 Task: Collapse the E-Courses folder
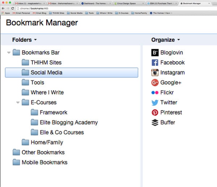[18, 103]
